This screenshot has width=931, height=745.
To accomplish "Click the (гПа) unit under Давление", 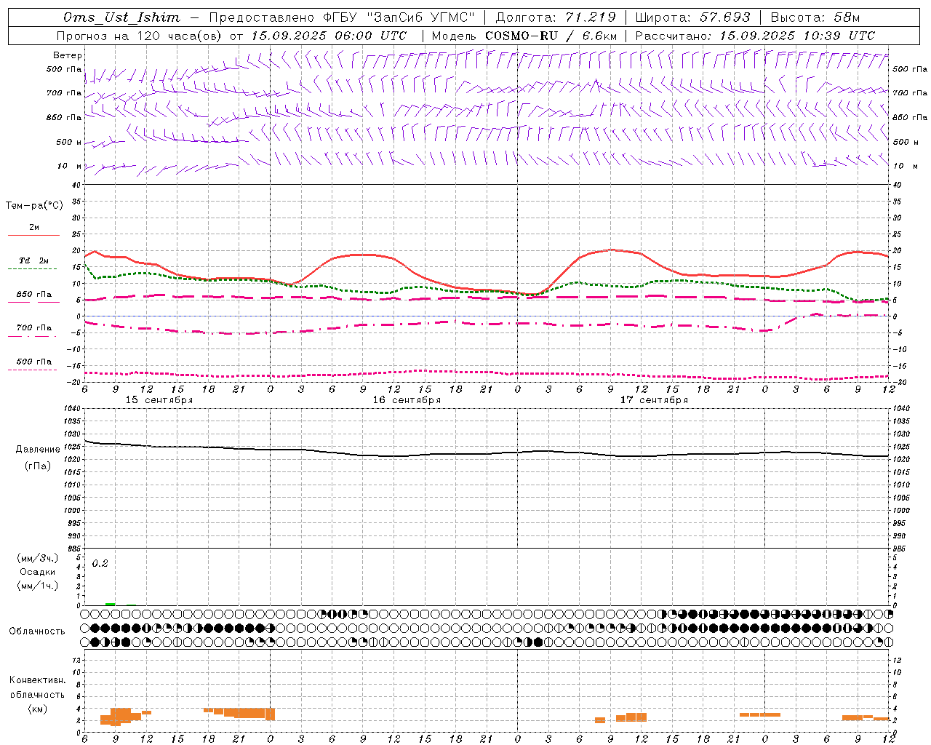I will (x=38, y=466).
